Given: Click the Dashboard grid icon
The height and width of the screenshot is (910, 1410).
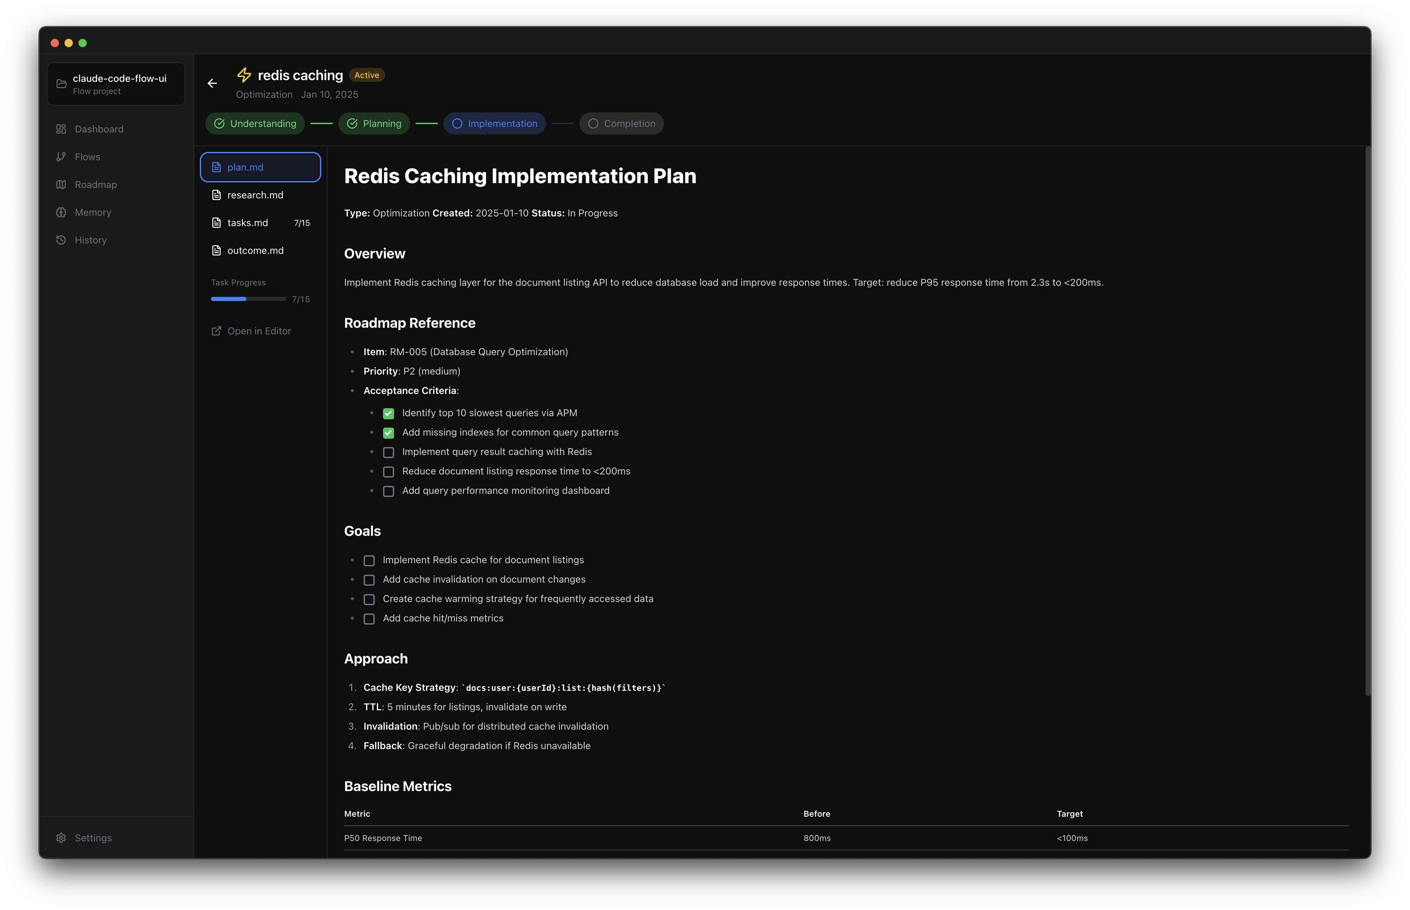Looking at the screenshot, I should pyautogui.click(x=61, y=129).
